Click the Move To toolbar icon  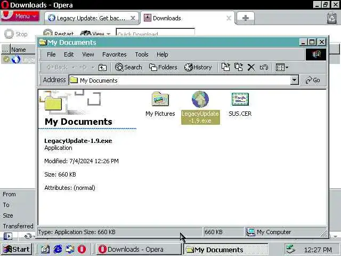tap(225, 67)
